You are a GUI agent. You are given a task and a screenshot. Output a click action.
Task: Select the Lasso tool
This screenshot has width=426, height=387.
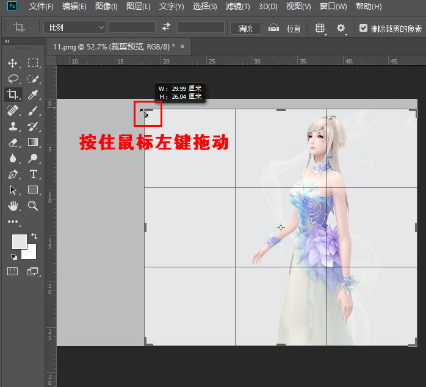13,79
